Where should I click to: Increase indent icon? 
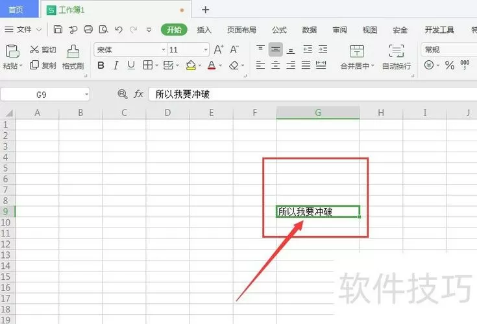coord(323,49)
